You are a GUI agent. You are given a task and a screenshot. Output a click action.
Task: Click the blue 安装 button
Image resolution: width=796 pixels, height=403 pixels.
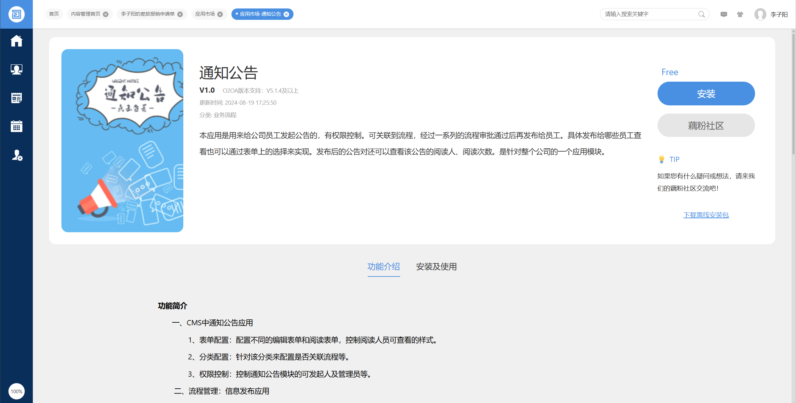coord(706,94)
